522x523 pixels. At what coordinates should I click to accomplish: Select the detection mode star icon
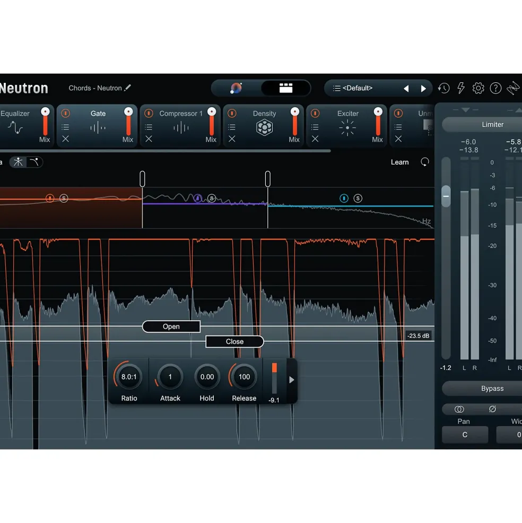pos(18,162)
